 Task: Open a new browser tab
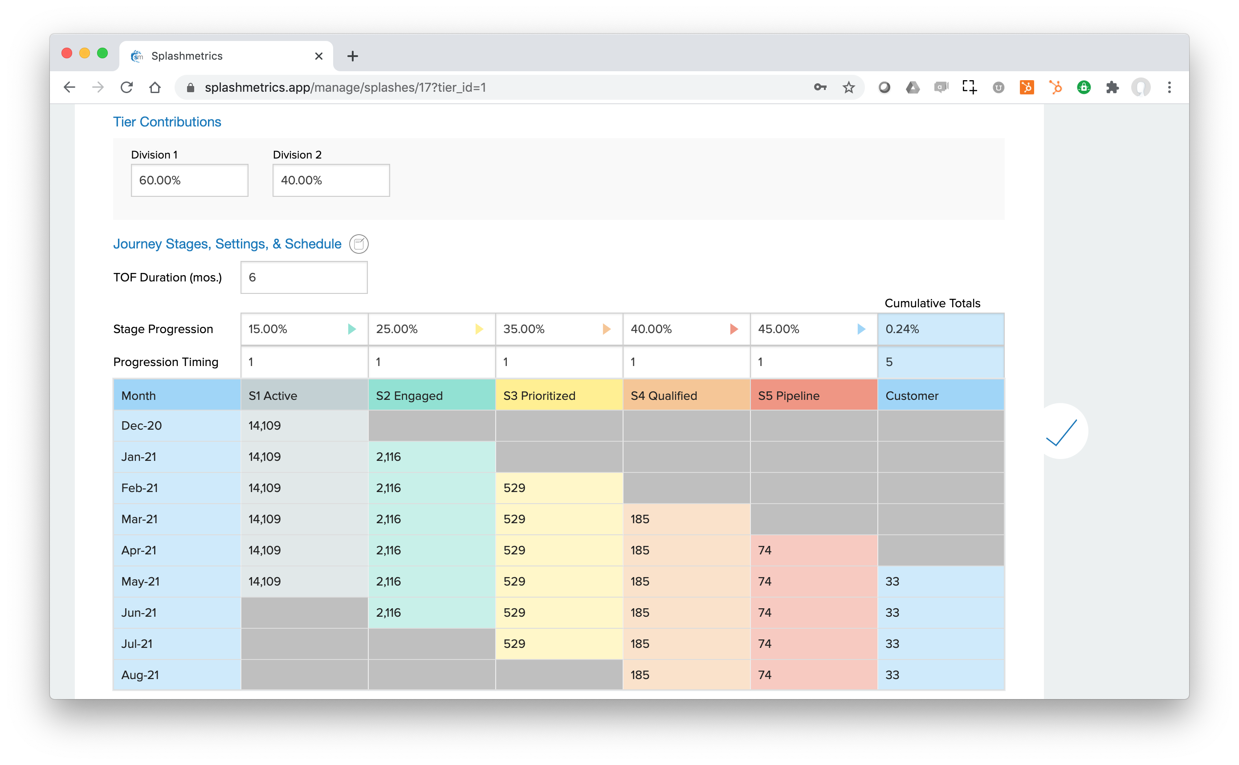point(353,56)
